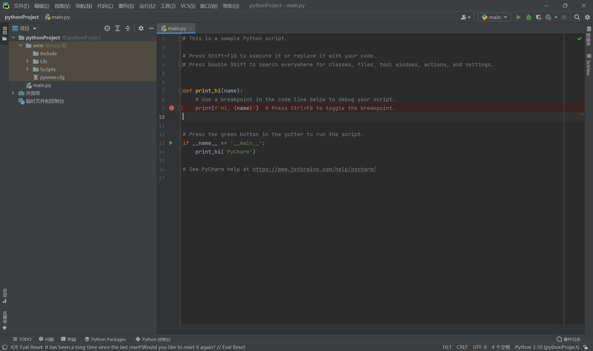Select pyvenv.cfg in the project tree
Screen dimensions: 593x351
coord(52,77)
